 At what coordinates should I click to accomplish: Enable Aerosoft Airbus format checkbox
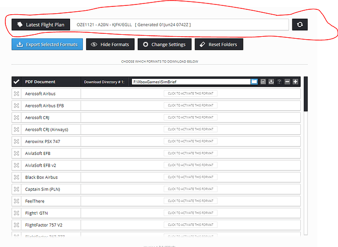(x=16, y=94)
